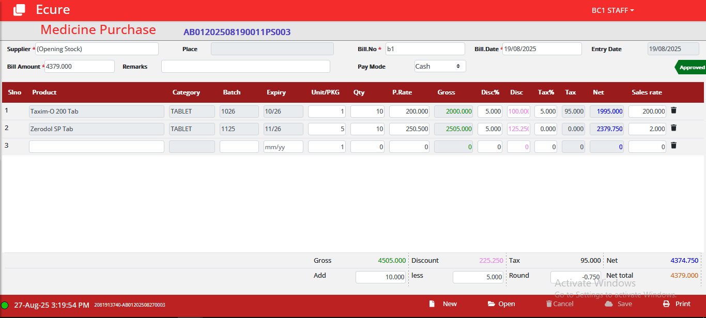Click the Add amount field

[381, 277]
